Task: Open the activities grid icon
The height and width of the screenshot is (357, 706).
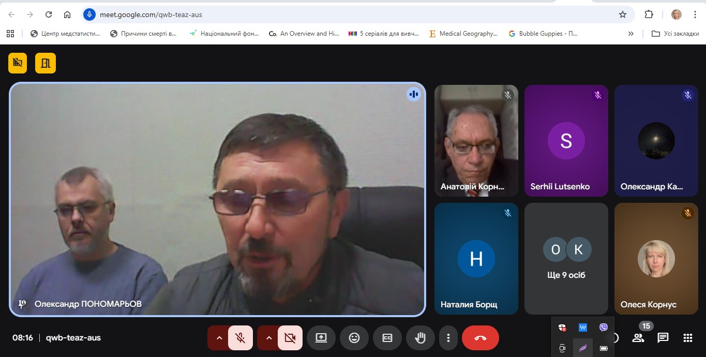Action: [687, 338]
